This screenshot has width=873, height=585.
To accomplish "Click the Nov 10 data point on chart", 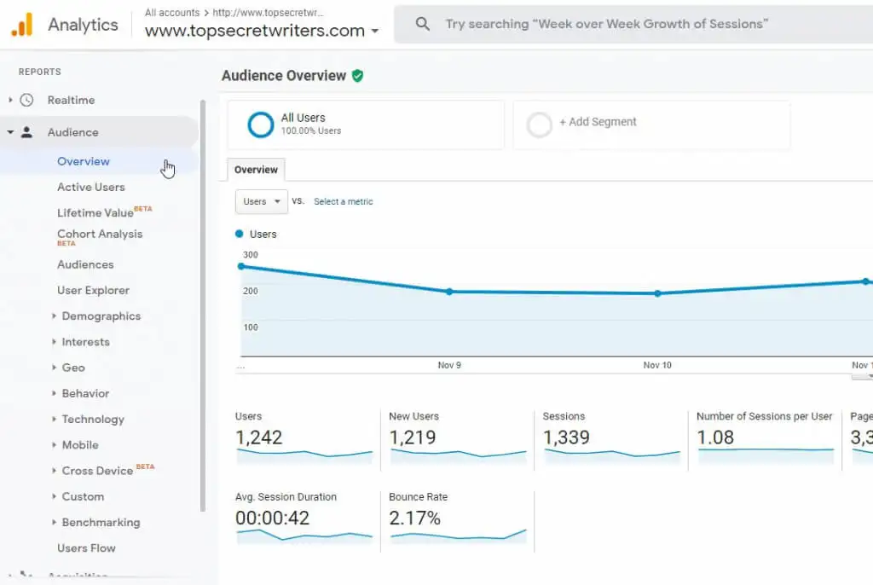I will [x=657, y=293].
